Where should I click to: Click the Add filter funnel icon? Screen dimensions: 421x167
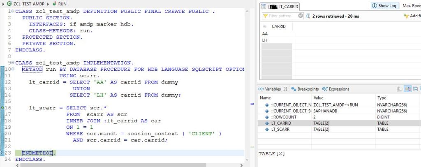click(x=407, y=16)
